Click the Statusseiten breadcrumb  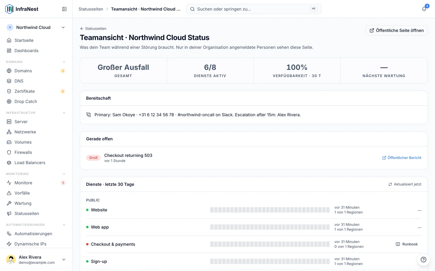[91, 9]
